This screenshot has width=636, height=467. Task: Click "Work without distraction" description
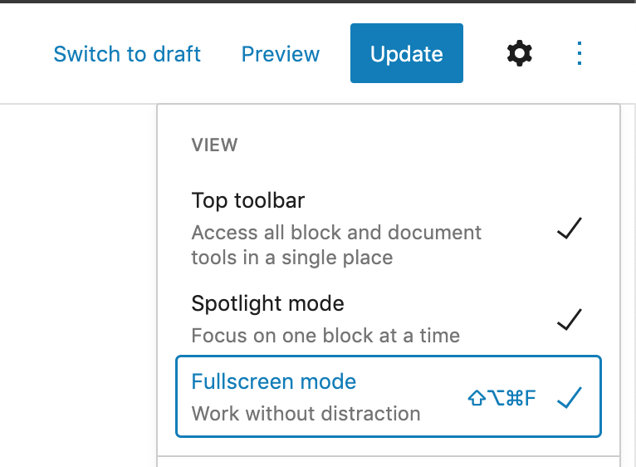[x=306, y=413]
